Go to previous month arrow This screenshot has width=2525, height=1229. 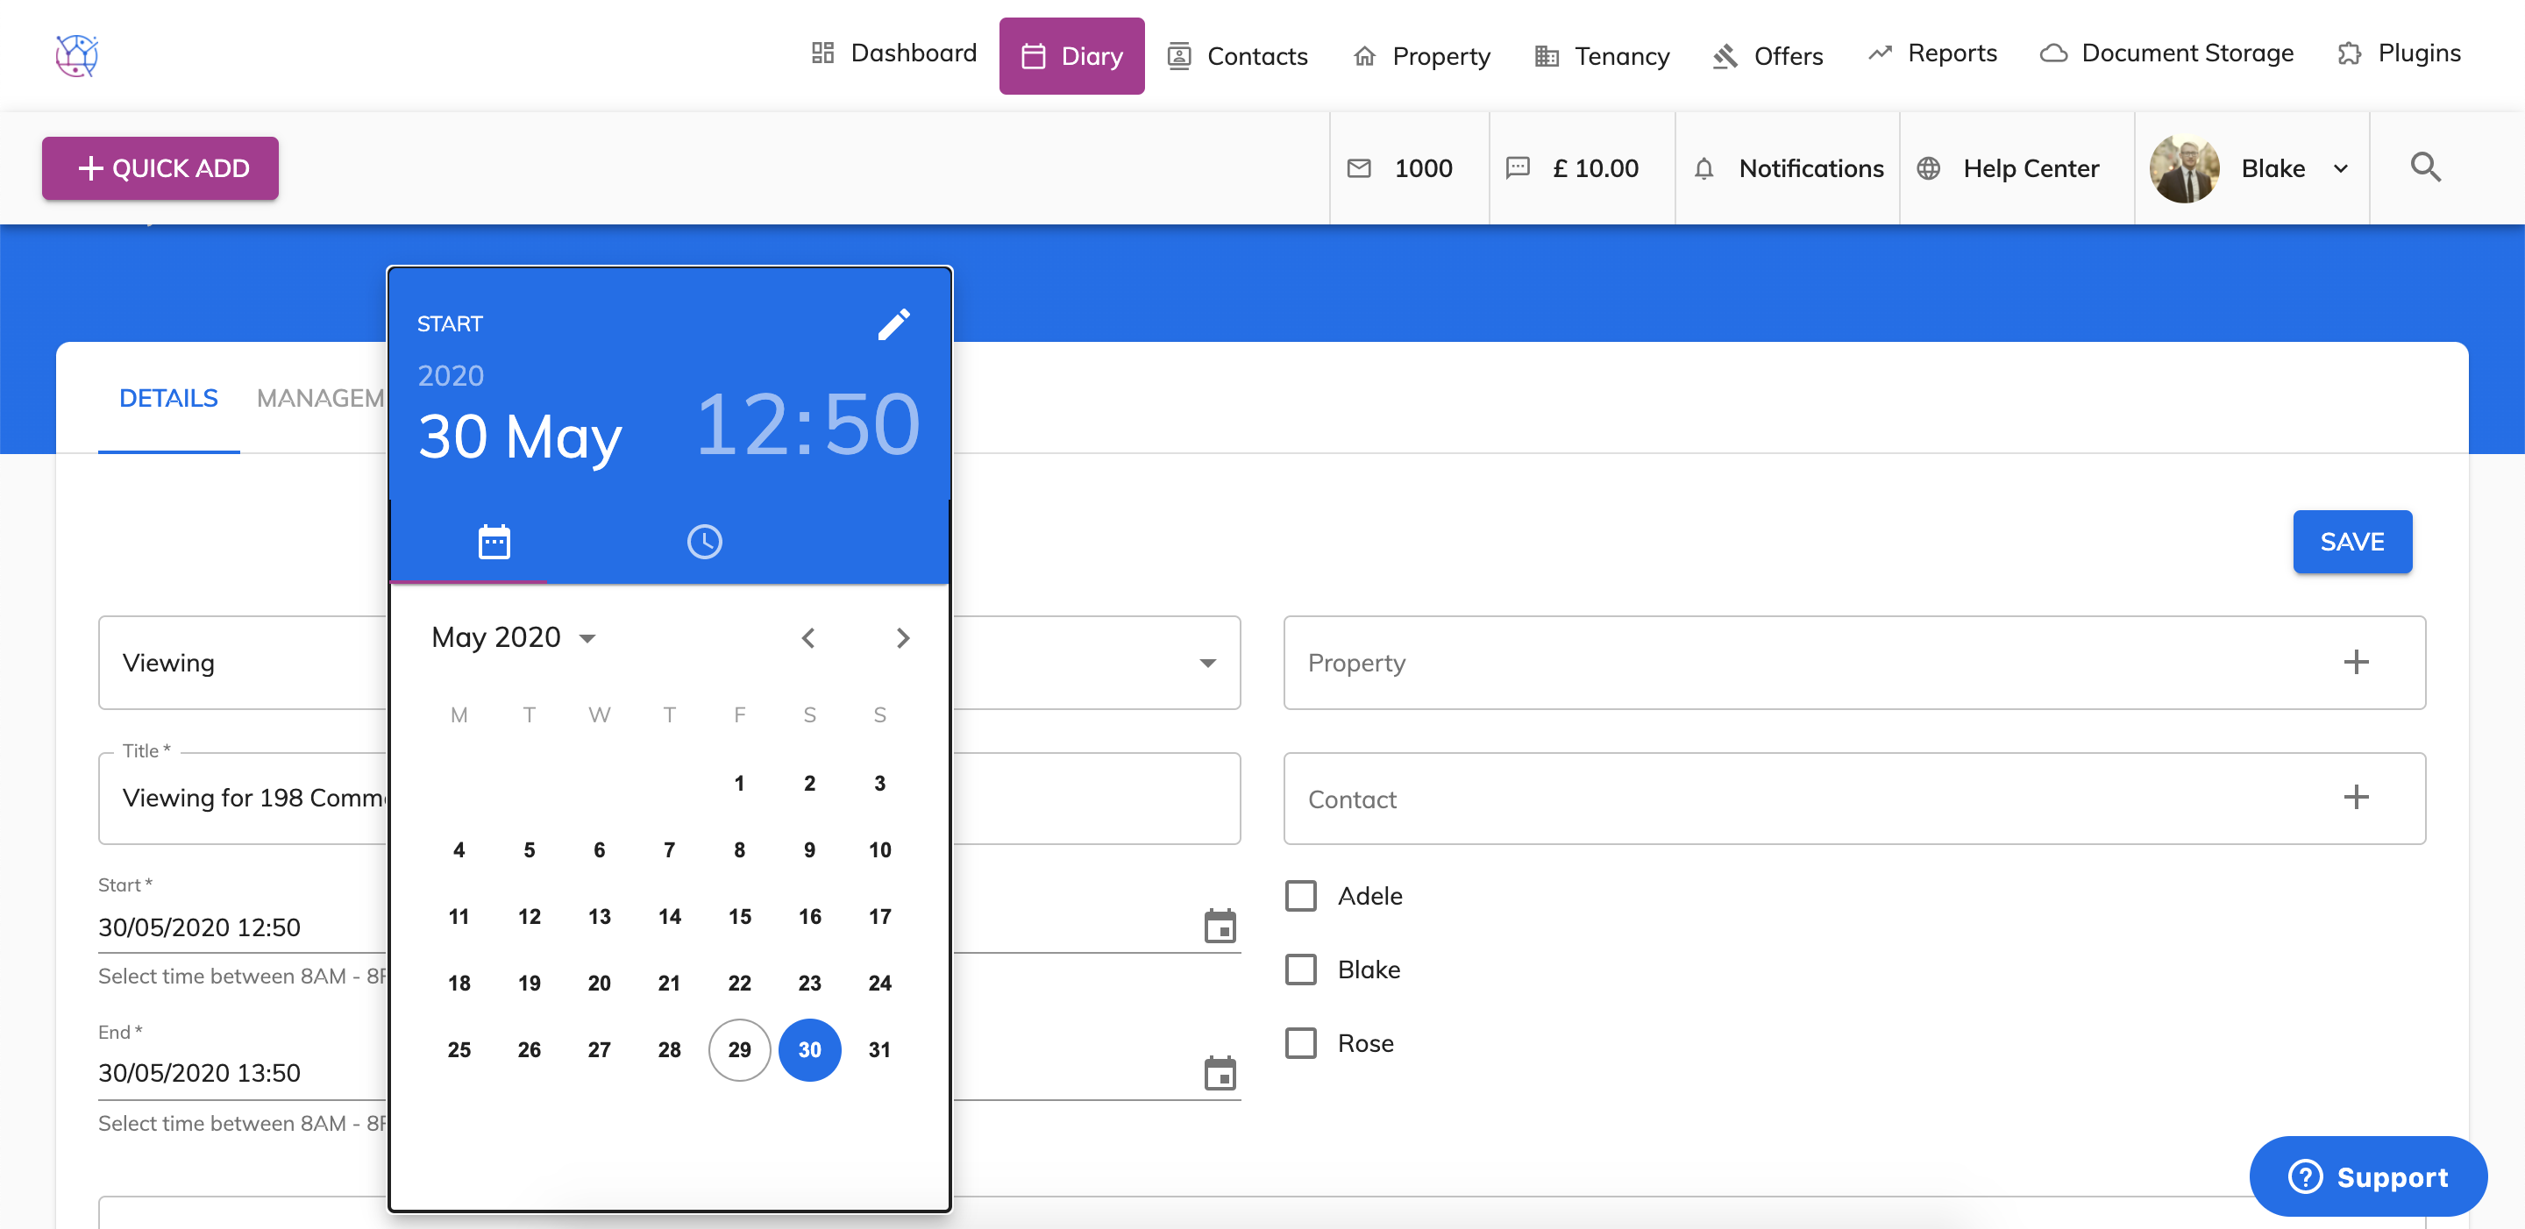click(807, 638)
